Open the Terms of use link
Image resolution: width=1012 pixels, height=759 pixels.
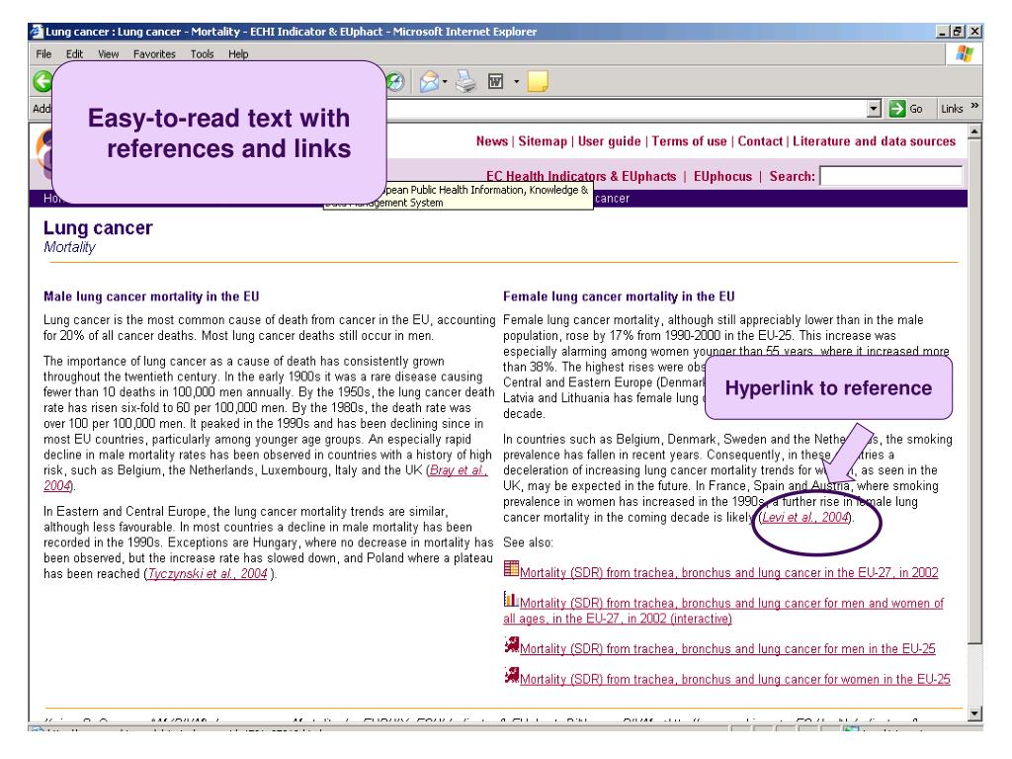(689, 141)
